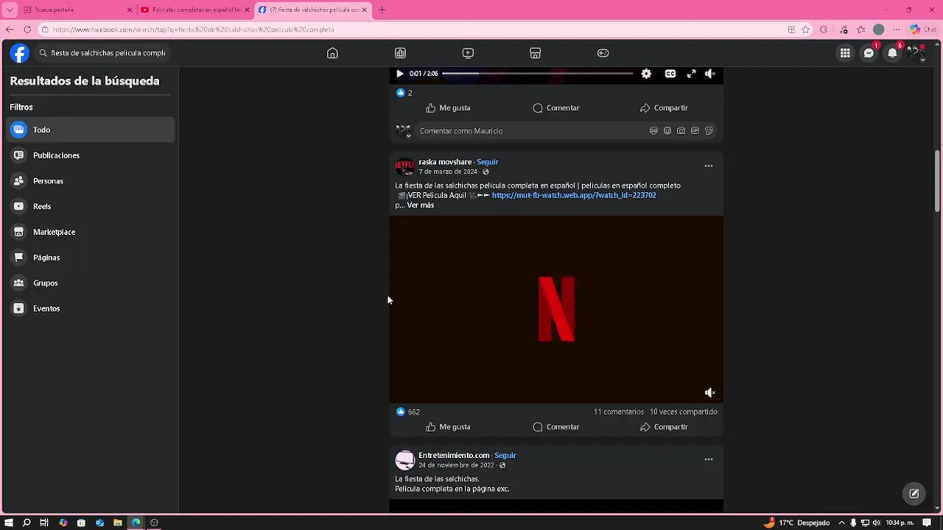The height and width of the screenshot is (530, 943).
Task: Open the Facebook menu grid icon
Action: click(845, 53)
